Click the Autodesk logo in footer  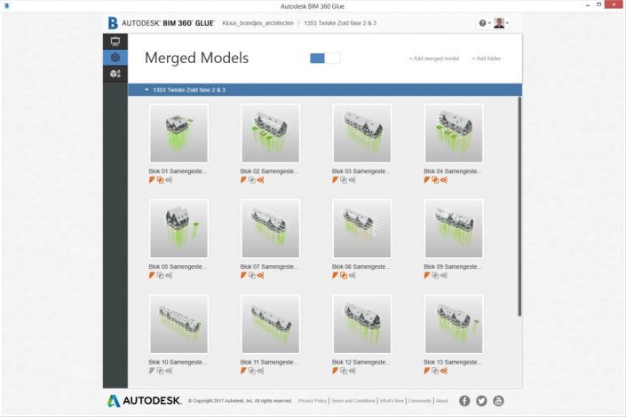click(x=145, y=401)
